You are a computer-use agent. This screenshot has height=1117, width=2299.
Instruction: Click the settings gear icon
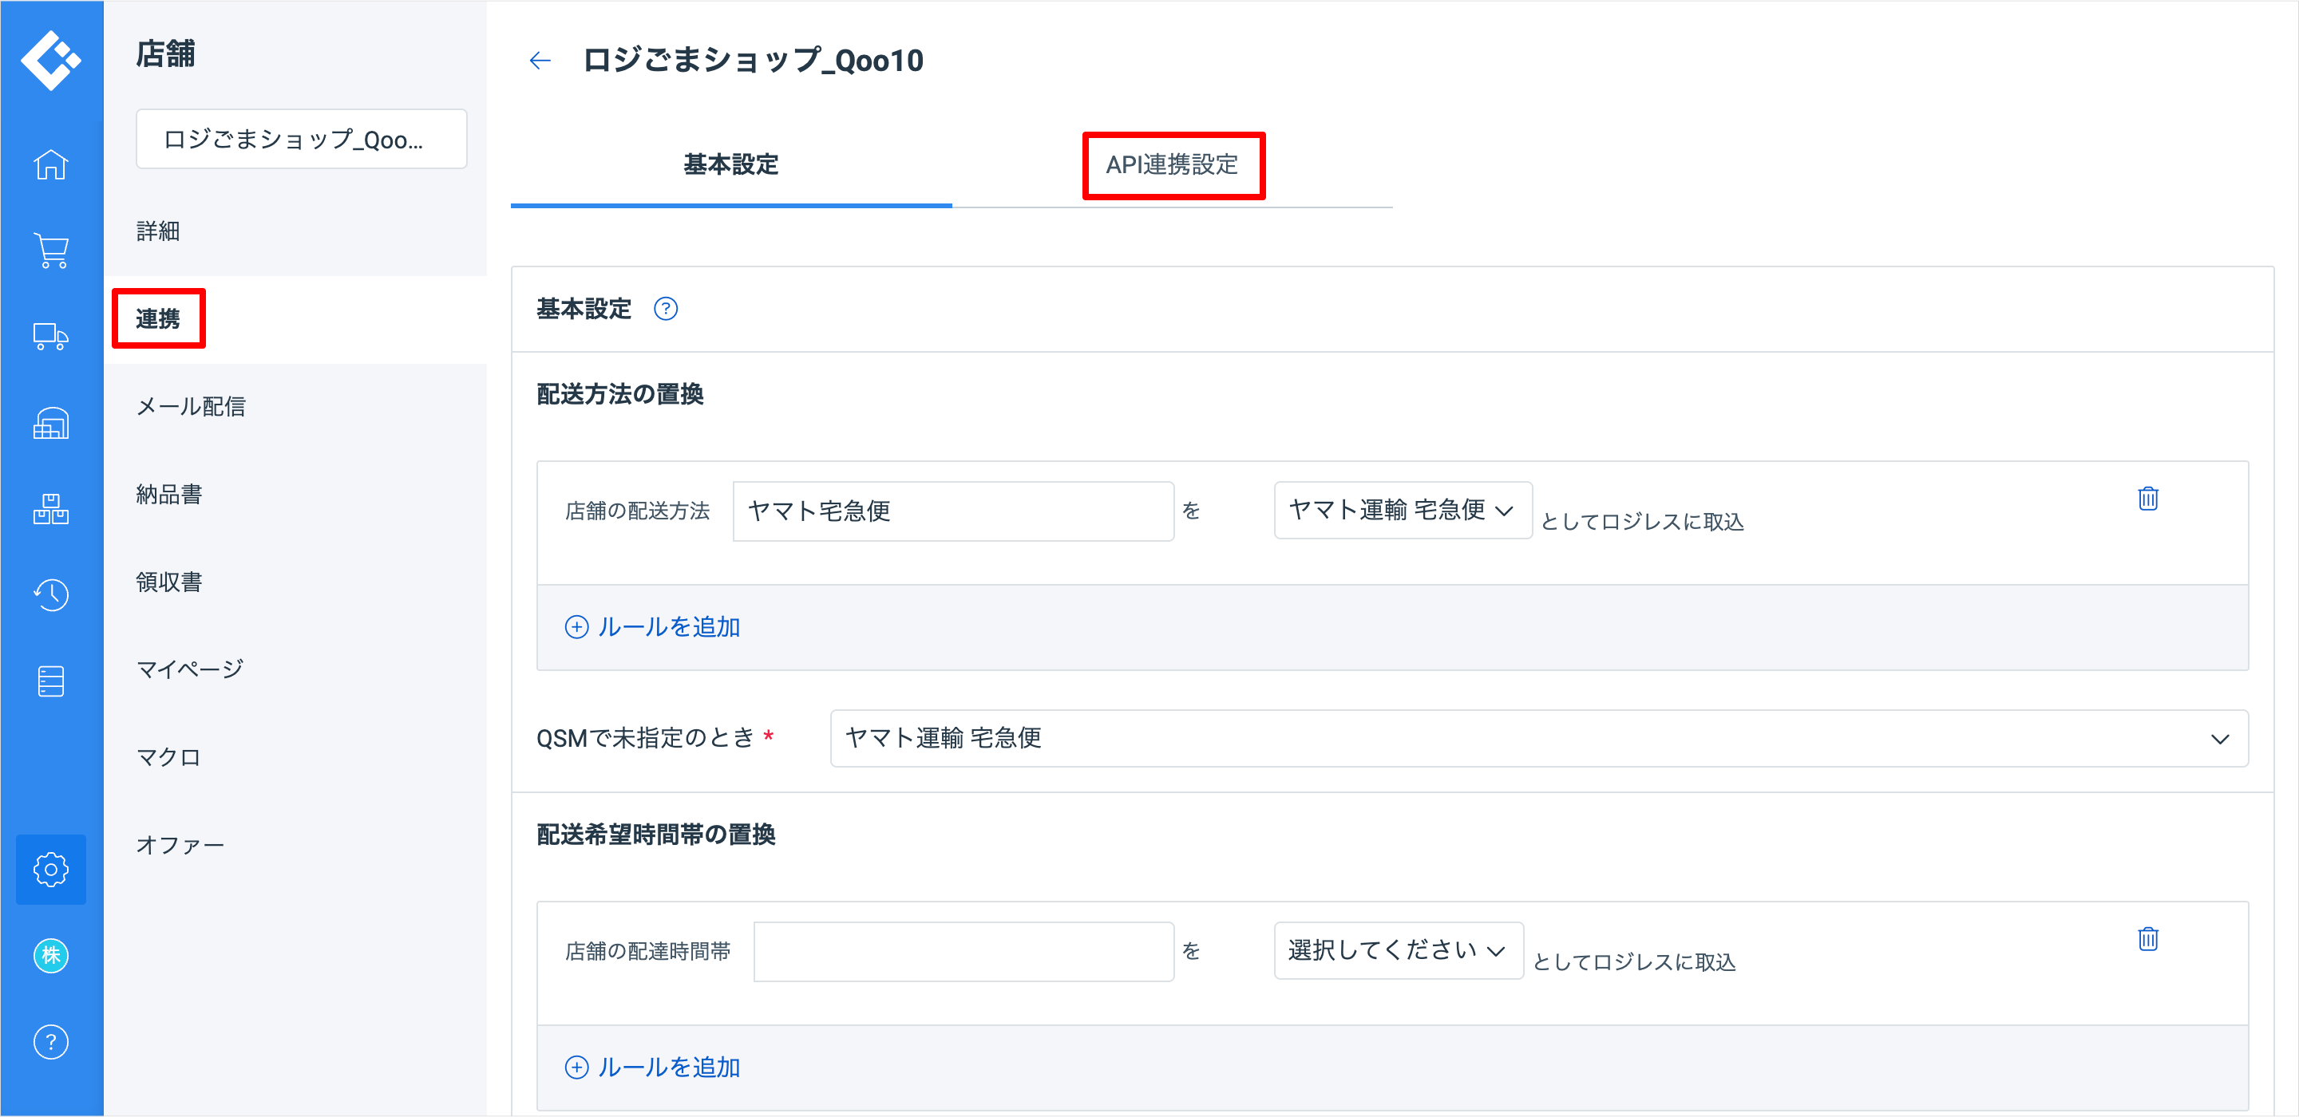51,869
